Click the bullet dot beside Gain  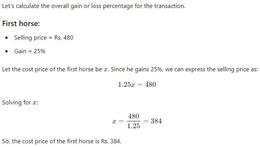6,51
